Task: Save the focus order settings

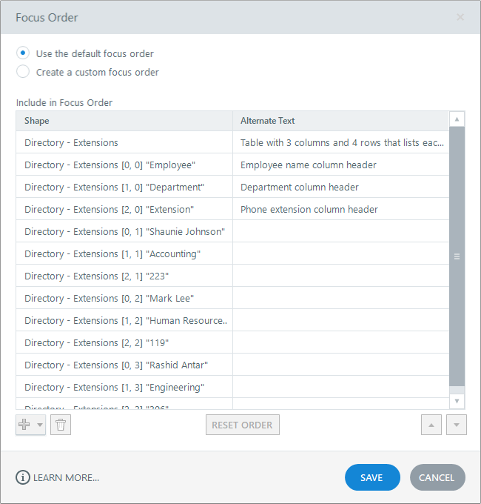Action: 372,477
